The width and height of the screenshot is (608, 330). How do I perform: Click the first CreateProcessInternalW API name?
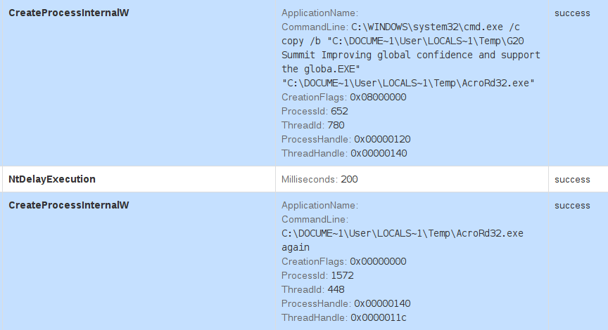(68, 13)
